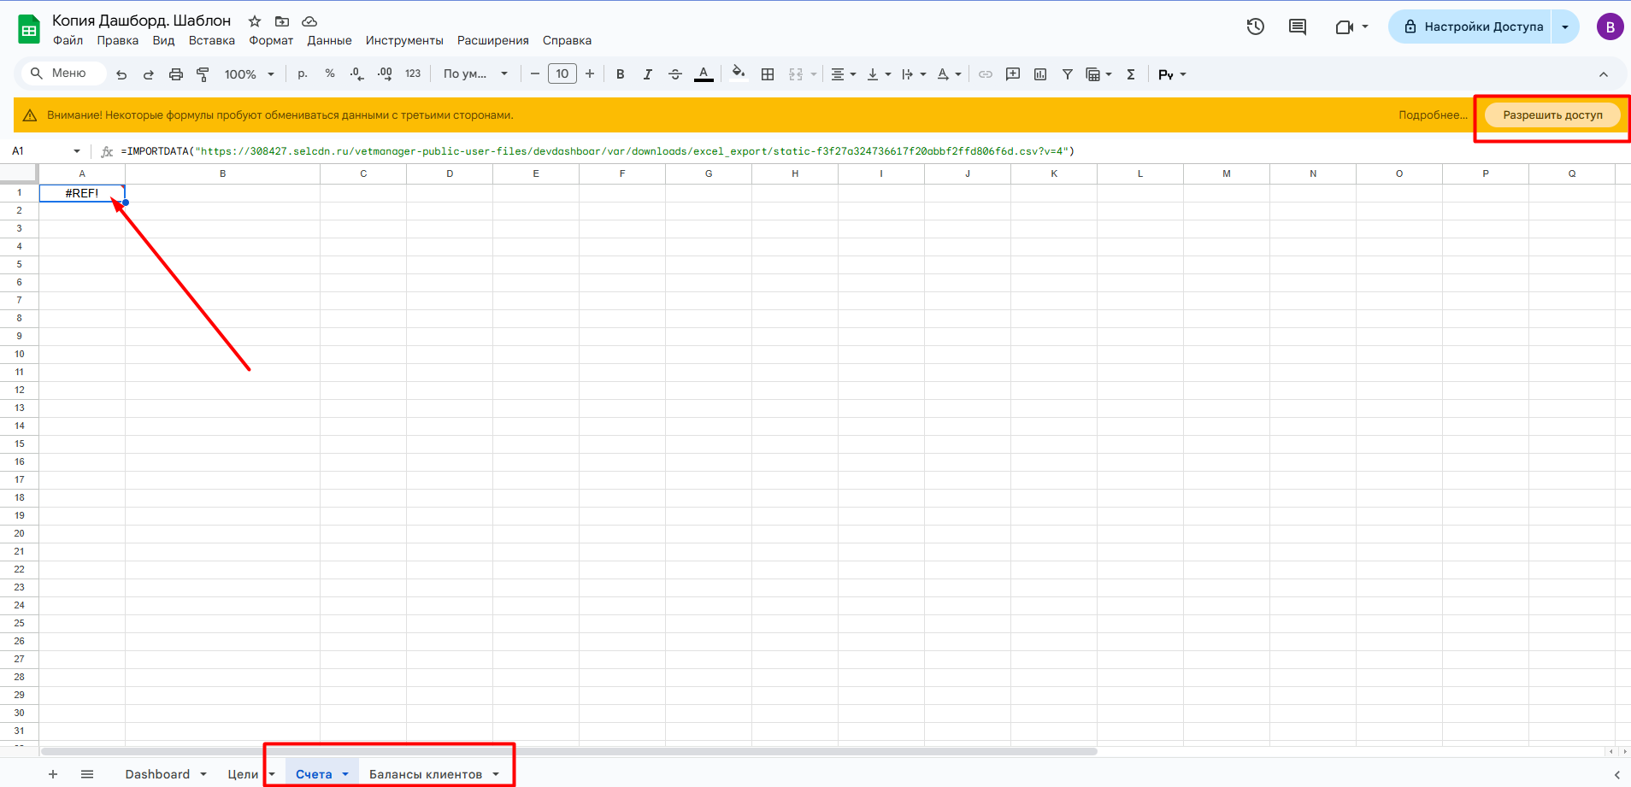Click the horizontal scrollbar
Image resolution: width=1631 pixels, height=787 pixels.
pos(568,752)
